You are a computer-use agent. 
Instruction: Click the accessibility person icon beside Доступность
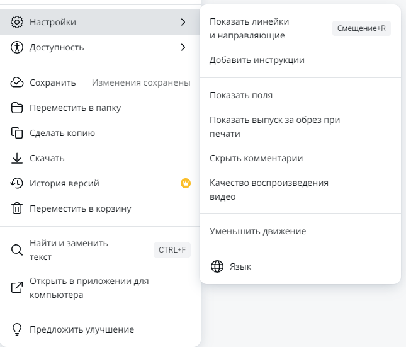coord(17,47)
